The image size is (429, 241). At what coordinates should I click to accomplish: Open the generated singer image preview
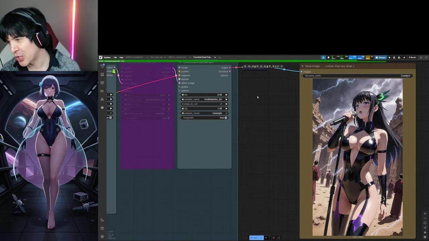(x=358, y=157)
